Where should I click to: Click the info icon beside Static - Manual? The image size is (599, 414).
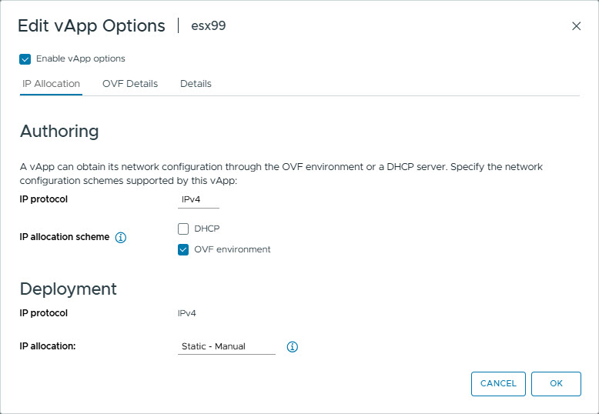(293, 347)
